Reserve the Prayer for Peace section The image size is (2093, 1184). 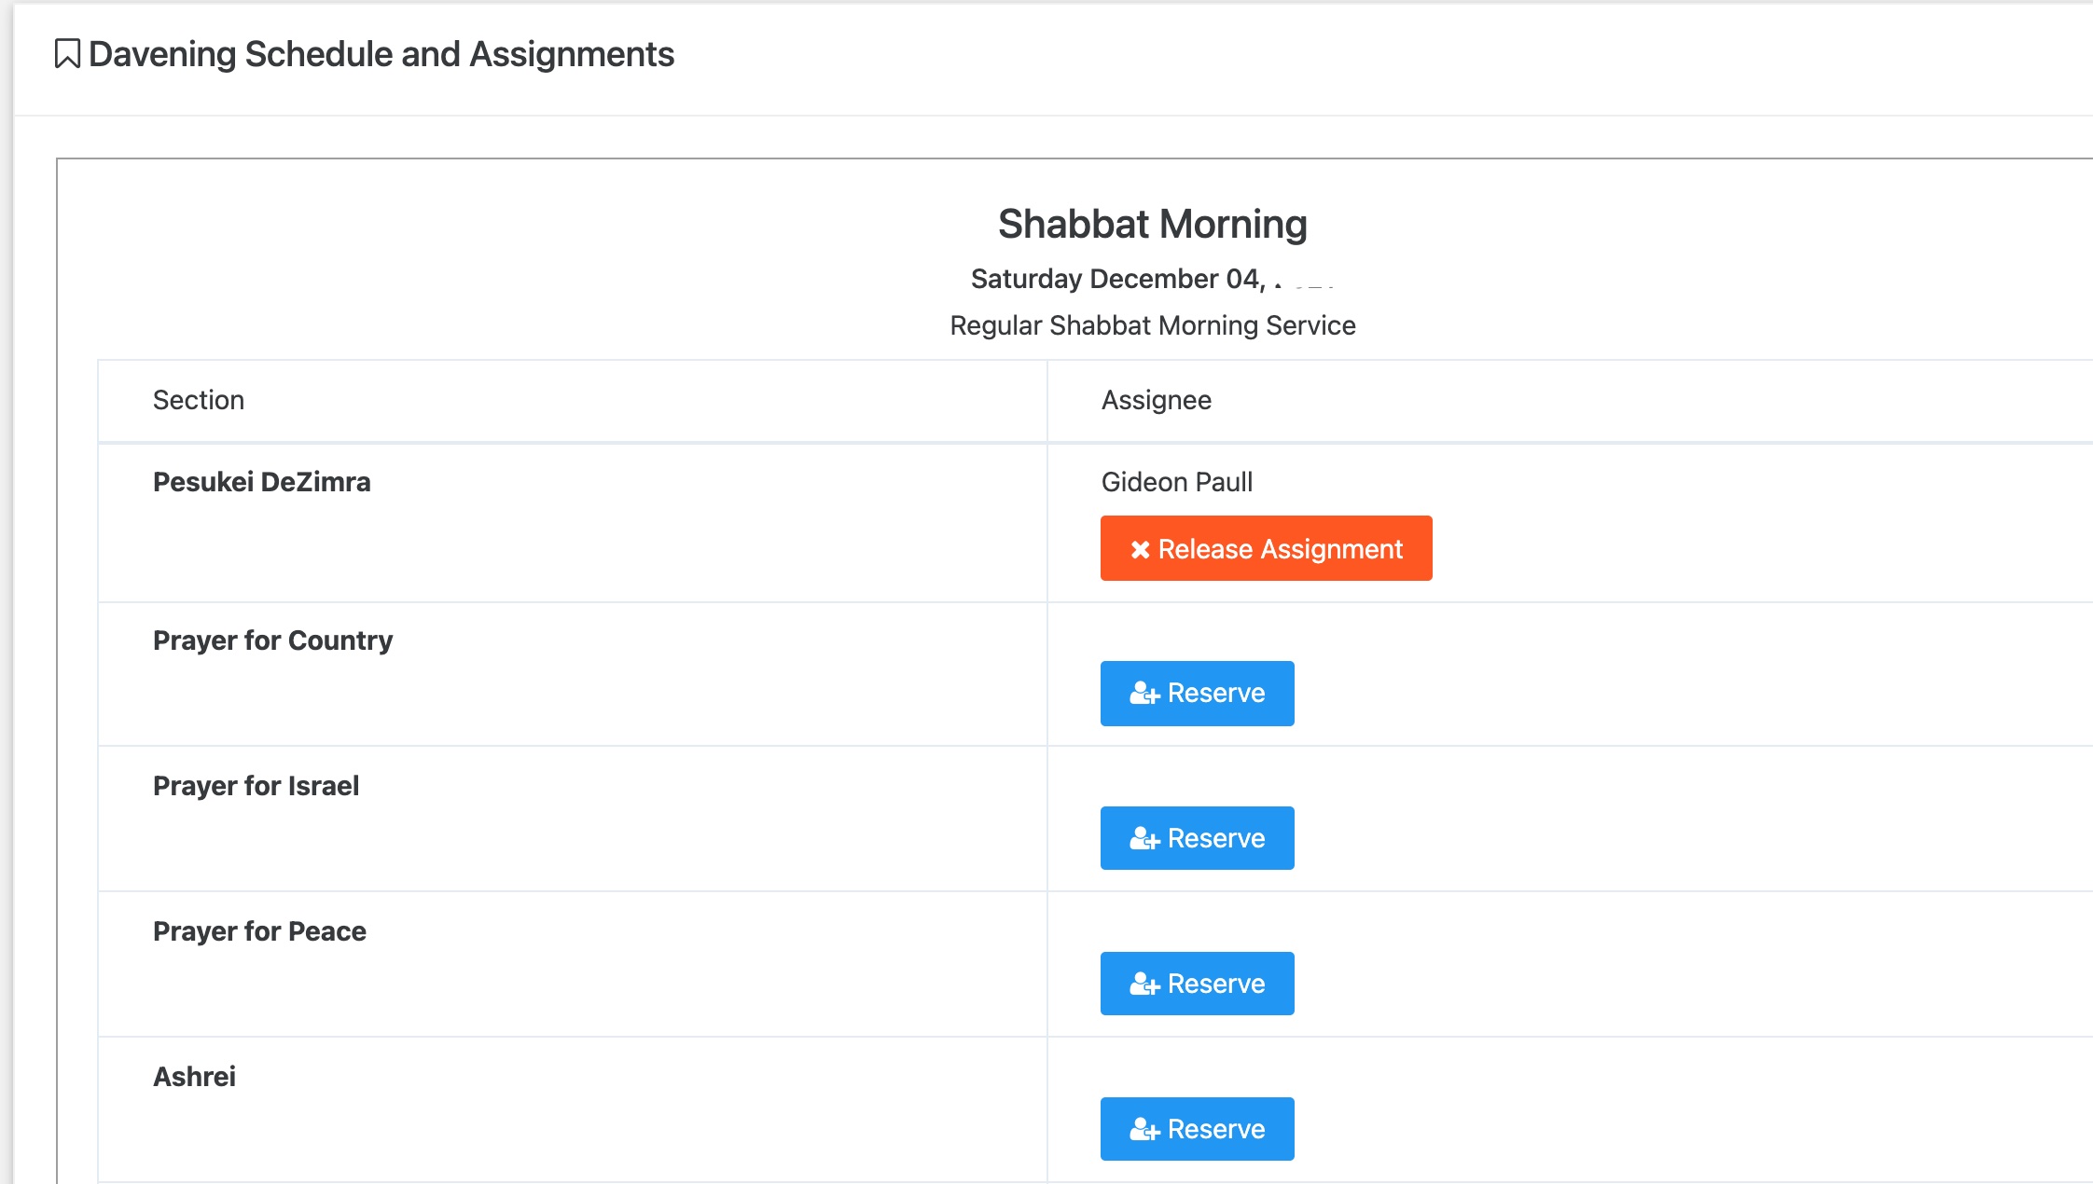[x=1197, y=984]
